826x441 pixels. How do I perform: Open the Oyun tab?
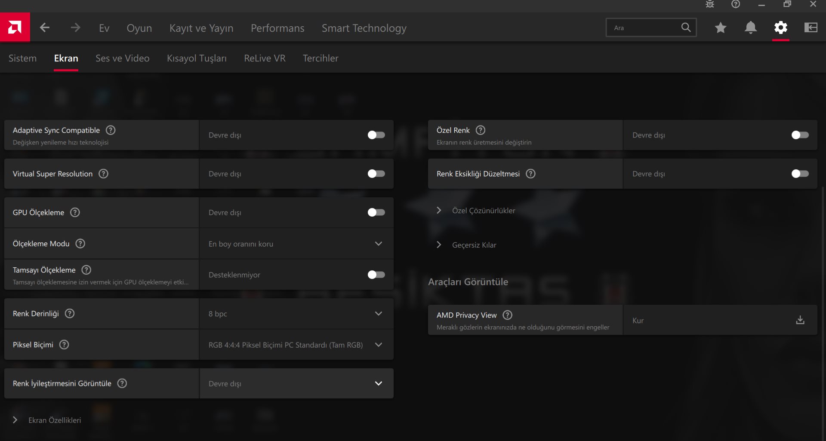[139, 28]
